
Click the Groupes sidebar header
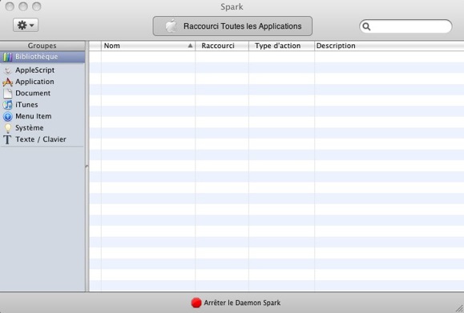coord(42,46)
